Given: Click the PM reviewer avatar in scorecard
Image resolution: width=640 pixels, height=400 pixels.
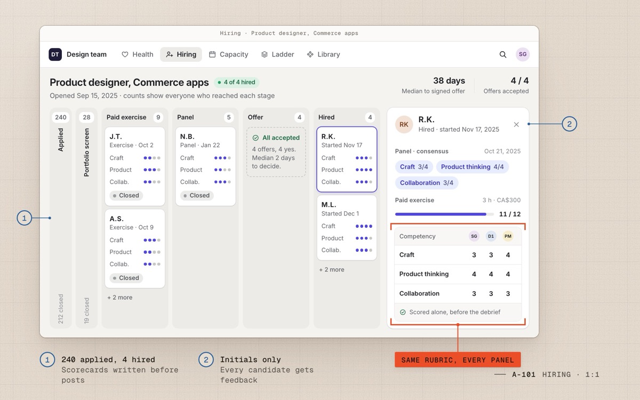Looking at the screenshot, I should click(508, 236).
